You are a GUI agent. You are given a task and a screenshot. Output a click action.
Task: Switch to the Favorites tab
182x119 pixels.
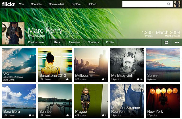pyautogui.click(x=75, y=42)
